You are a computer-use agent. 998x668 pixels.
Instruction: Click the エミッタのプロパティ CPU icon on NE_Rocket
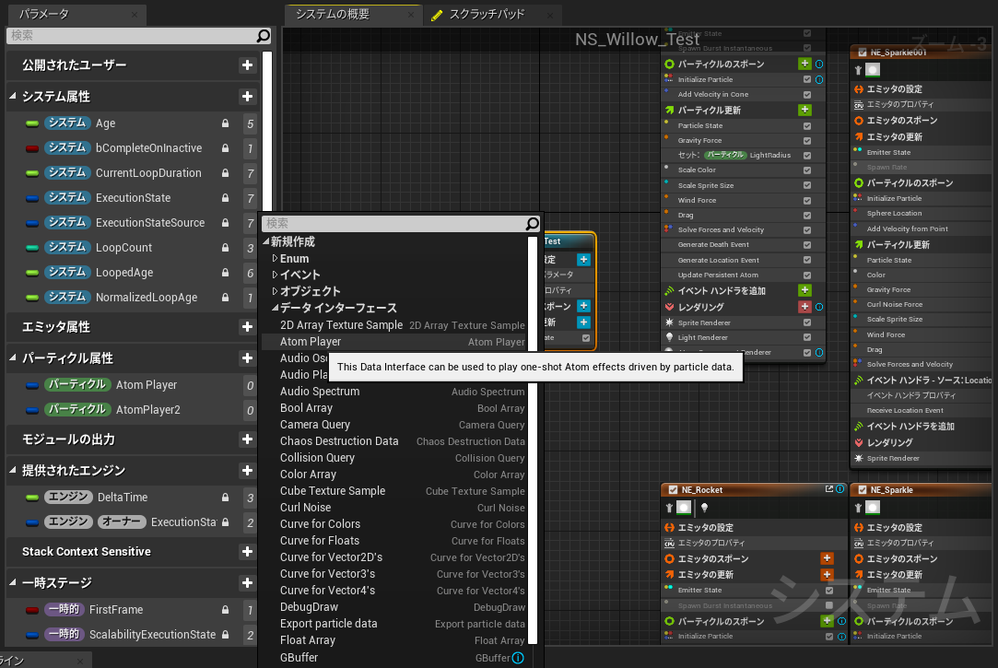point(670,542)
